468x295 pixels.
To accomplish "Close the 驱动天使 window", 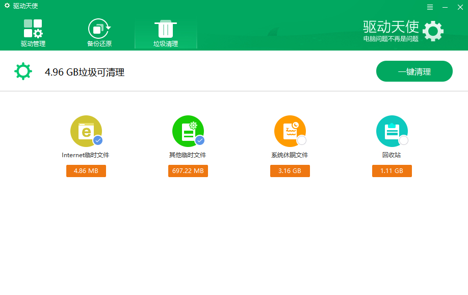I will (x=460, y=7).
